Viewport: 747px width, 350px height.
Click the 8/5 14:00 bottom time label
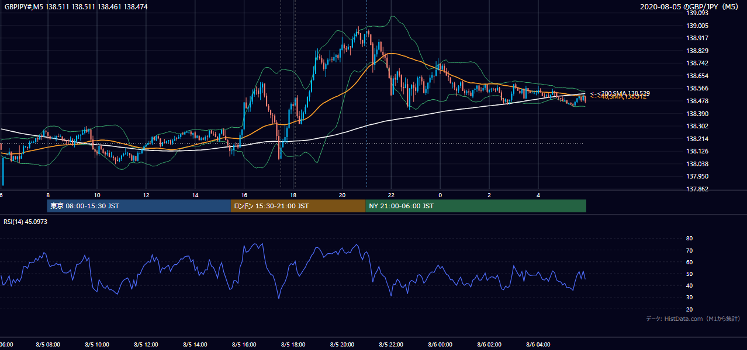(x=195, y=345)
